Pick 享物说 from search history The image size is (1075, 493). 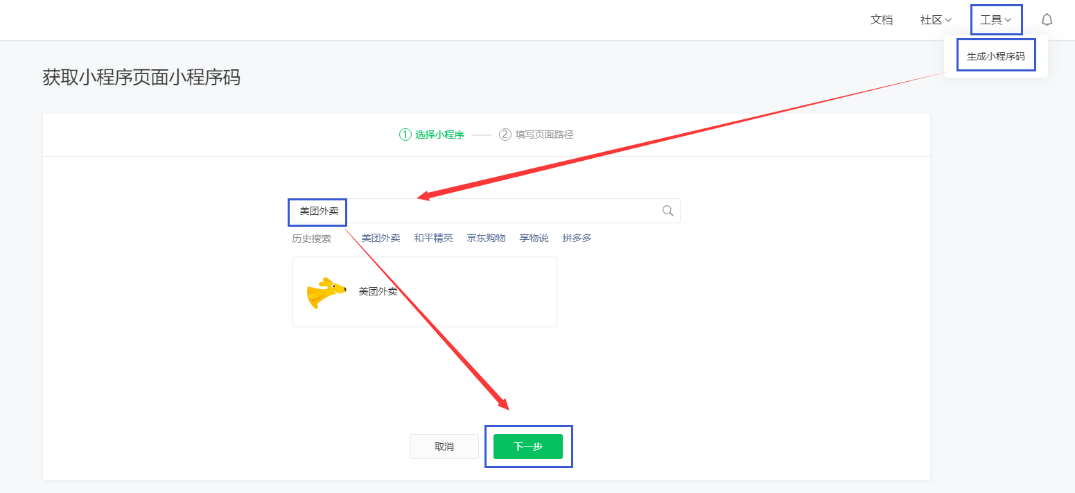pyautogui.click(x=534, y=238)
